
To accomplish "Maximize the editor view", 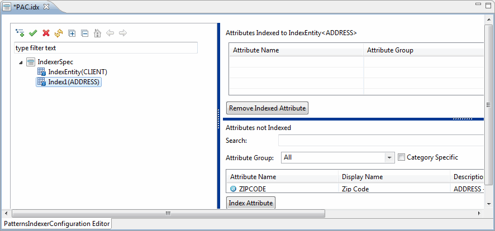I will pos(488,5).
